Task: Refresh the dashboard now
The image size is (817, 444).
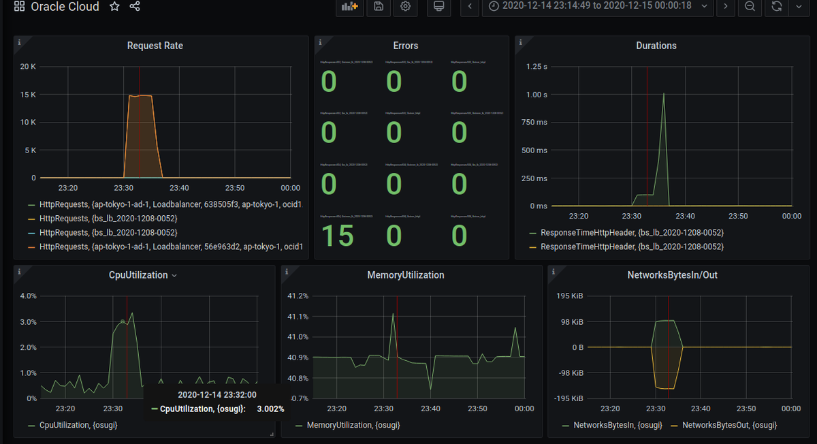Action: click(x=777, y=6)
